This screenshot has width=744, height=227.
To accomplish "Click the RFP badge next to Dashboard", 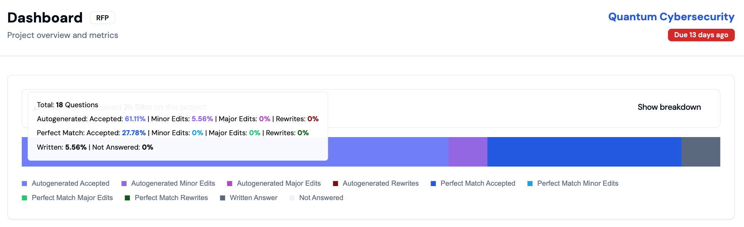I will (103, 18).
